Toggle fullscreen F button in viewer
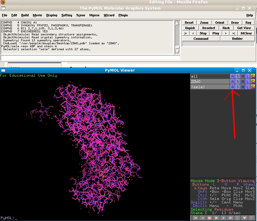 [x=252, y=218]
